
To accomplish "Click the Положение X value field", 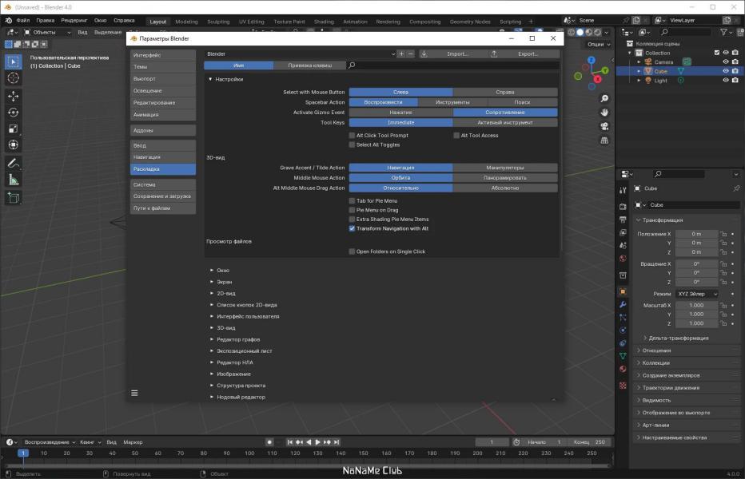I will [696, 234].
